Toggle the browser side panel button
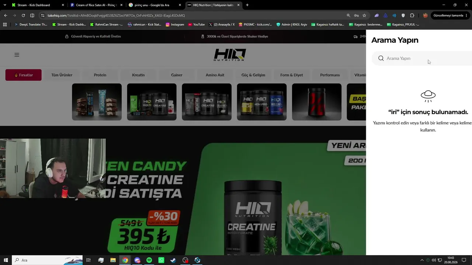This screenshot has width=472, height=265. [32, 15]
